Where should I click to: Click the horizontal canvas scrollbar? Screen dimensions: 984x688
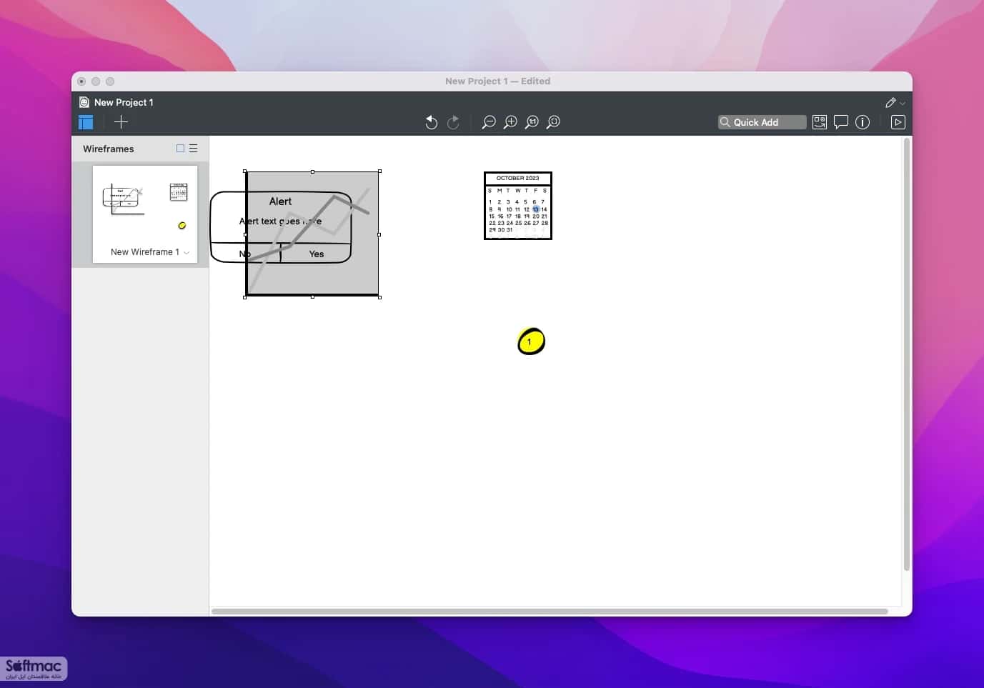tap(550, 612)
